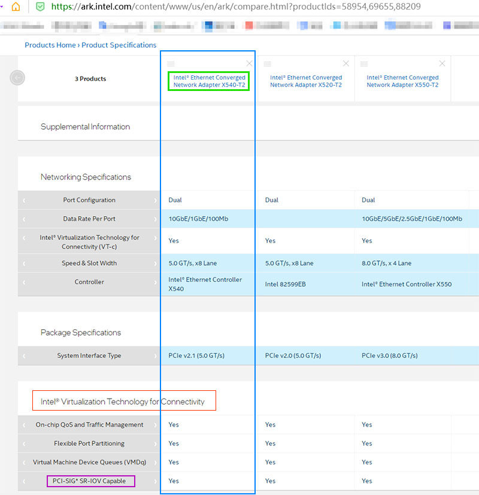
Task: Click the 10GbE/1GbE/100Mb data rate cell
Action: [198, 219]
